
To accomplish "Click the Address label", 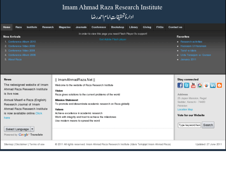I will tap(182, 95).
